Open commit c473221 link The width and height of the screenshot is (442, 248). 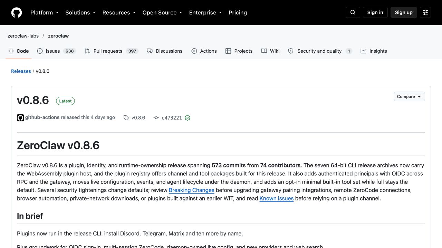coord(168,118)
